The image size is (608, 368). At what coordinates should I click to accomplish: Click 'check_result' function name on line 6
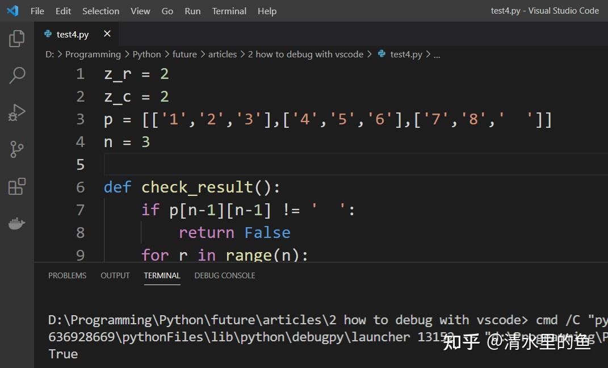197,187
